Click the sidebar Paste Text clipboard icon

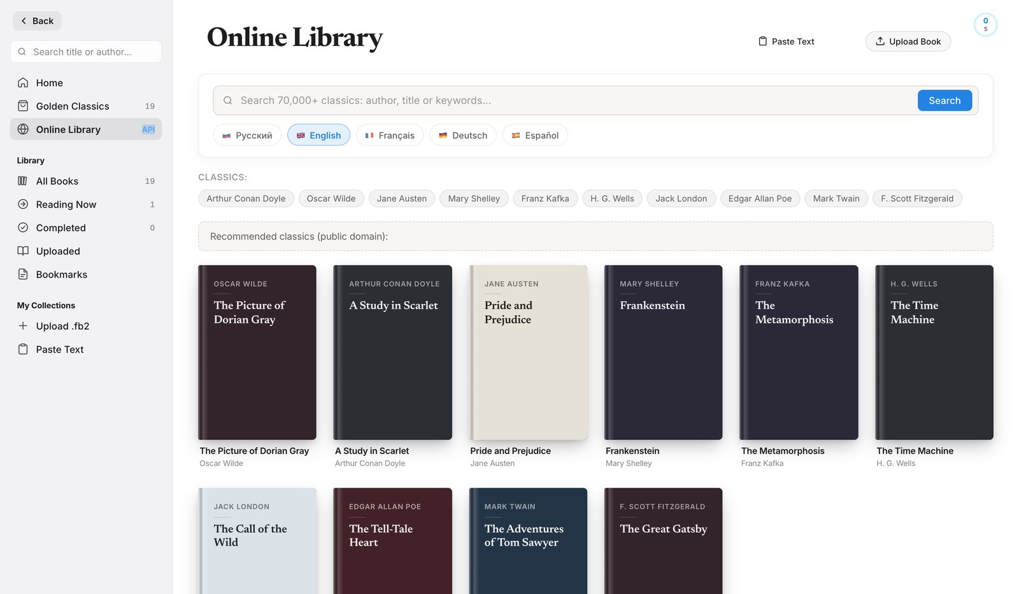pos(23,350)
